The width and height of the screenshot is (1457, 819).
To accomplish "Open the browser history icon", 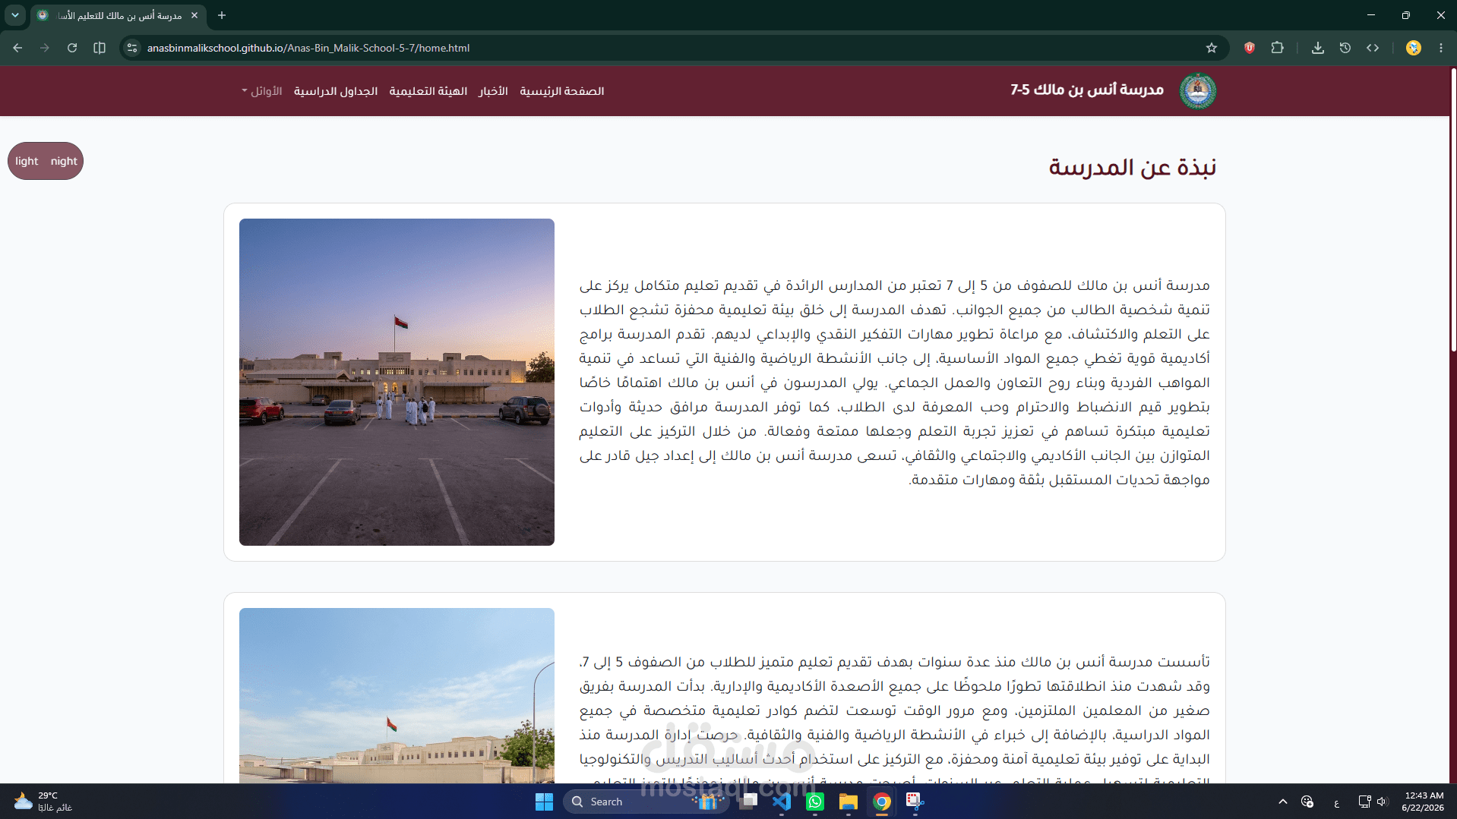I will coord(1345,48).
